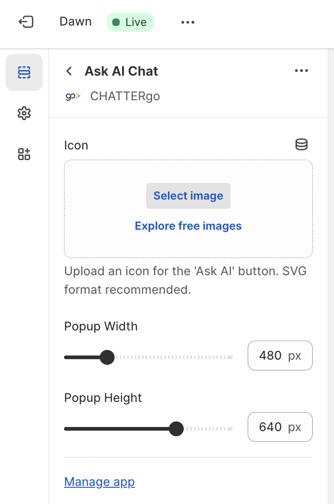The width and height of the screenshot is (334, 504).
Task: Click the Dawn theme name
Action: [76, 21]
